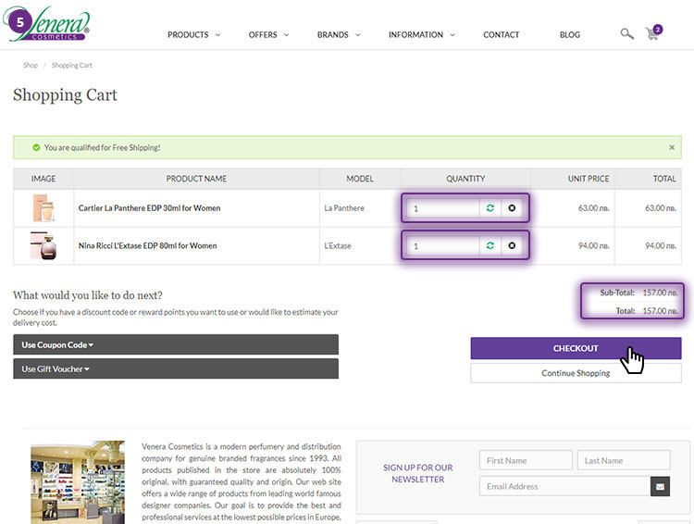This screenshot has width=694, height=524.
Task: Expand Use Gift Voucher panel
Action: pyautogui.click(x=176, y=368)
